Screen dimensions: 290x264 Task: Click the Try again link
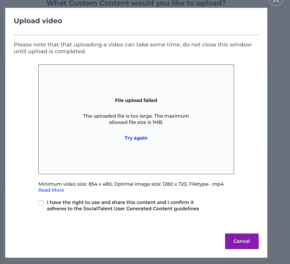coord(136,138)
